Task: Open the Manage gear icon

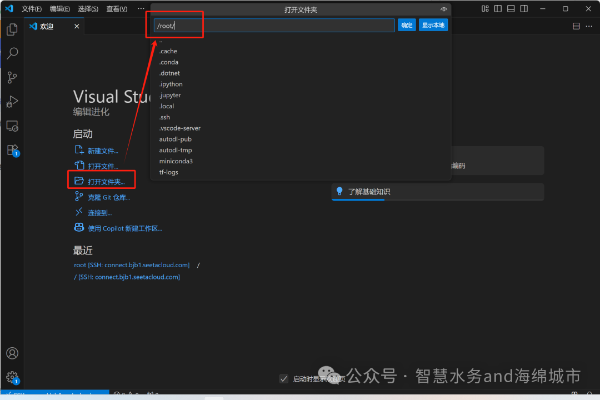Action: 12,377
